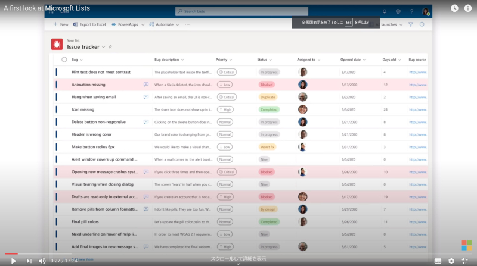The width and height of the screenshot is (477, 266).
Task: Click Critical pill on Hint text row
Action: [x=227, y=72]
